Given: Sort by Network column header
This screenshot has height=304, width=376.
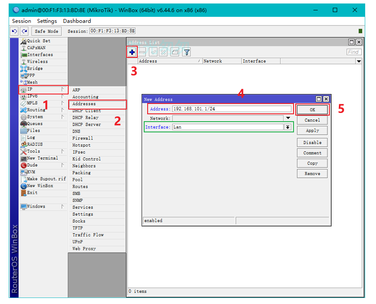Looking at the screenshot, I should pos(222,61).
